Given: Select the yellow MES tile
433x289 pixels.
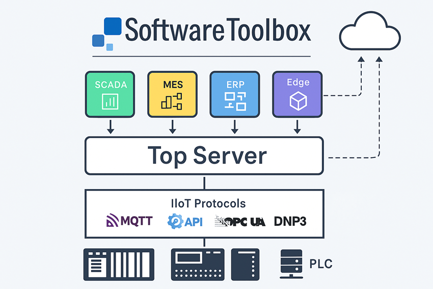Looking at the screenshot, I should pos(172,94).
